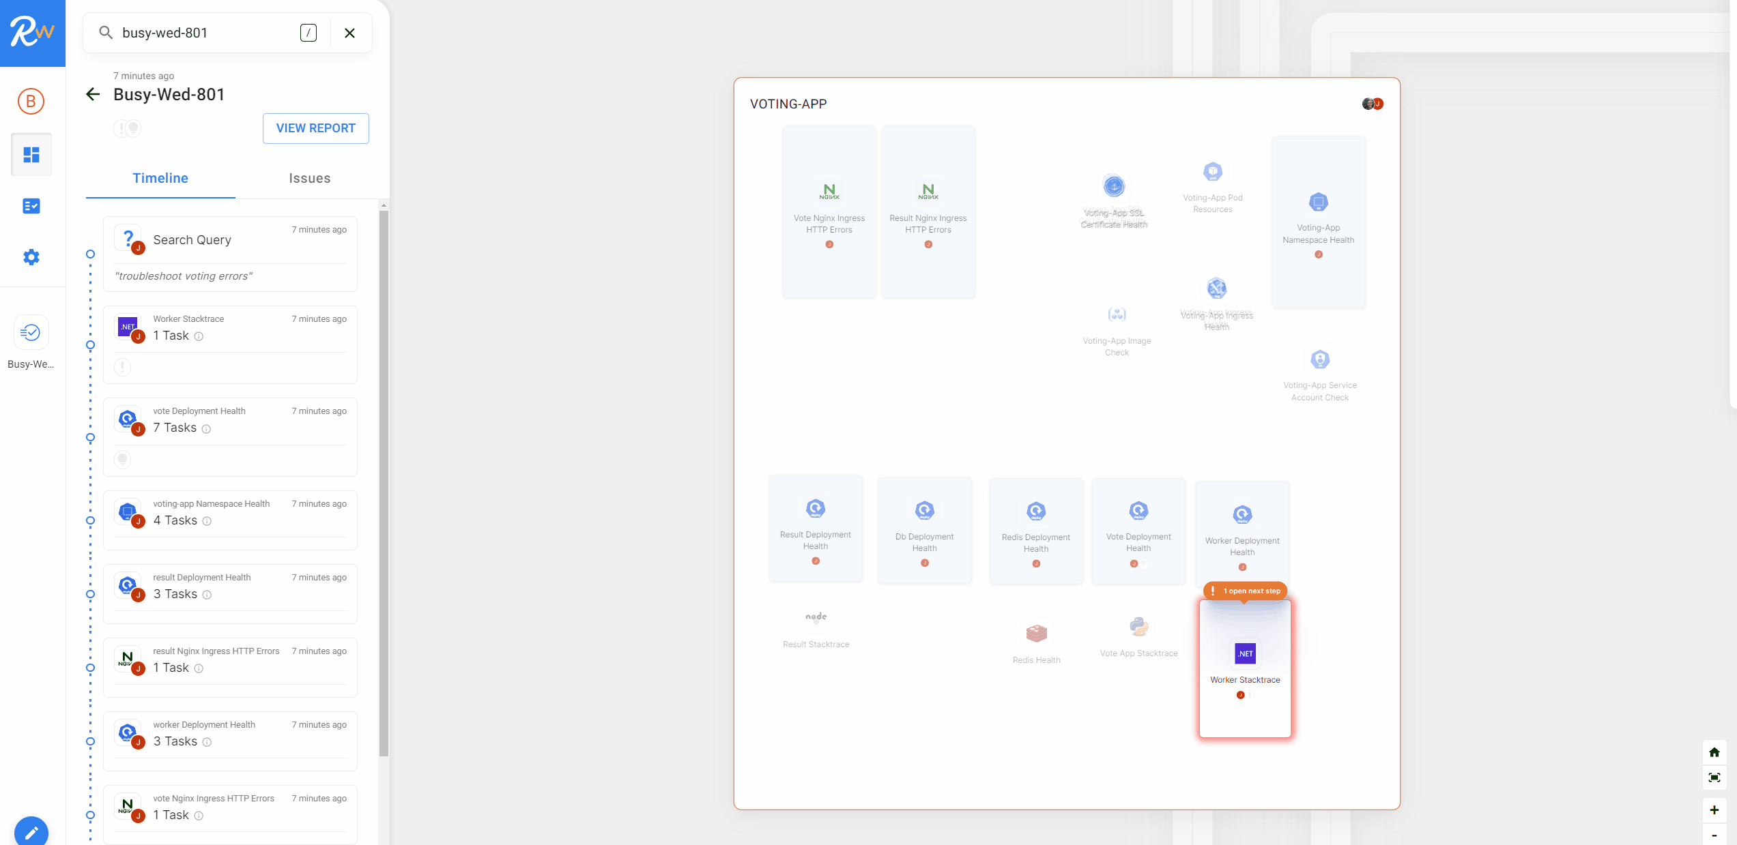Click the RunWhen logo icon
1737x845 pixels.
point(32,33)
